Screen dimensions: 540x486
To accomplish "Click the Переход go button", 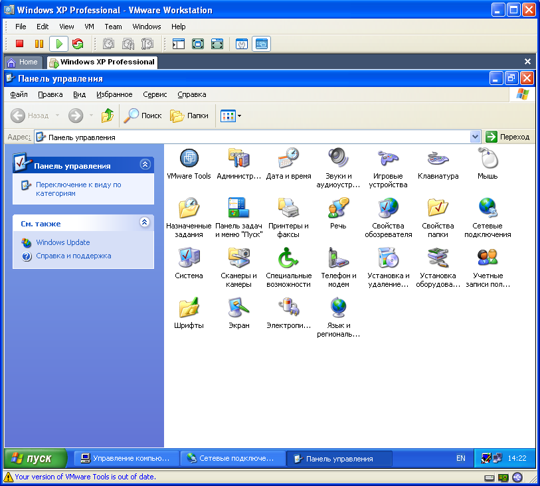I will point(508,137).
